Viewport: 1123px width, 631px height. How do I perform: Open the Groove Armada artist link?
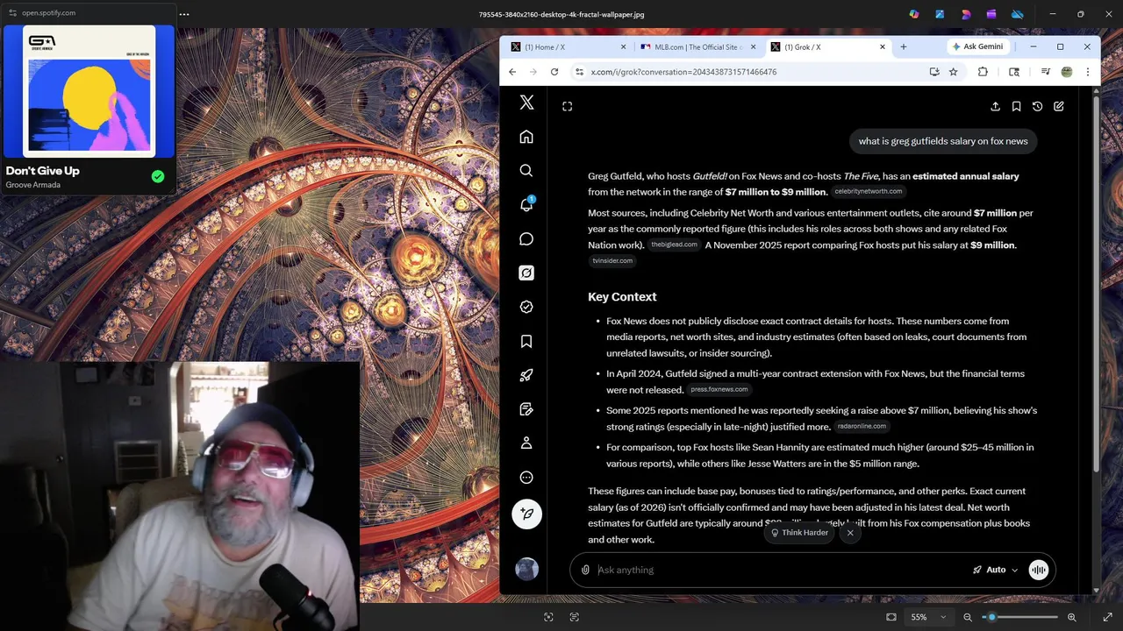pos(32,185)
